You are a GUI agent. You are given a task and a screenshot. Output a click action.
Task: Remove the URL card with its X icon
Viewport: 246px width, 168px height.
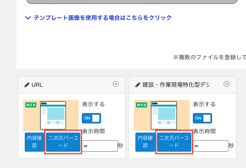tap(116, 84)
